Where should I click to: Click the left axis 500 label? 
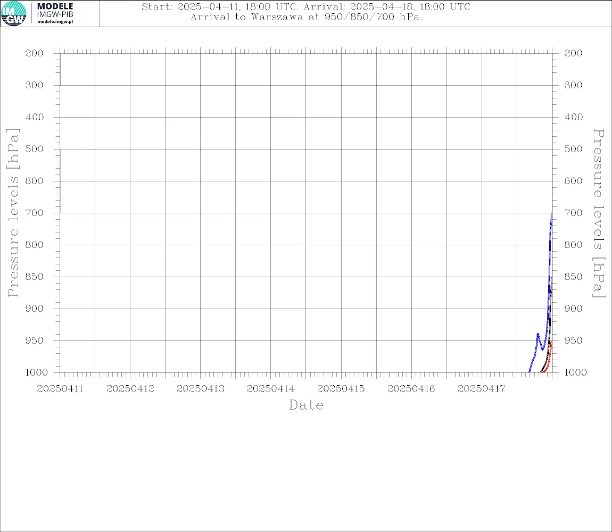point(35,149)
